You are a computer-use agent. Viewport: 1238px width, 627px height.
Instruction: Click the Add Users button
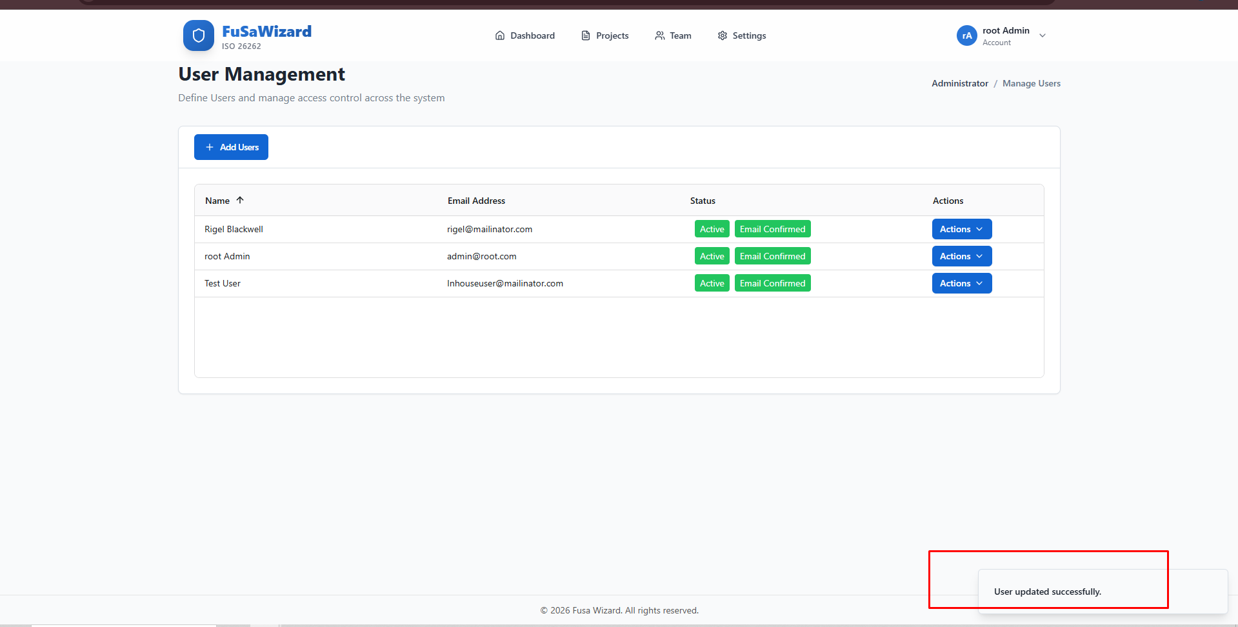(x=231, y=147)
